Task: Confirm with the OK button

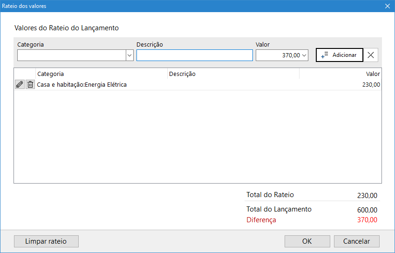Action: 307,241
